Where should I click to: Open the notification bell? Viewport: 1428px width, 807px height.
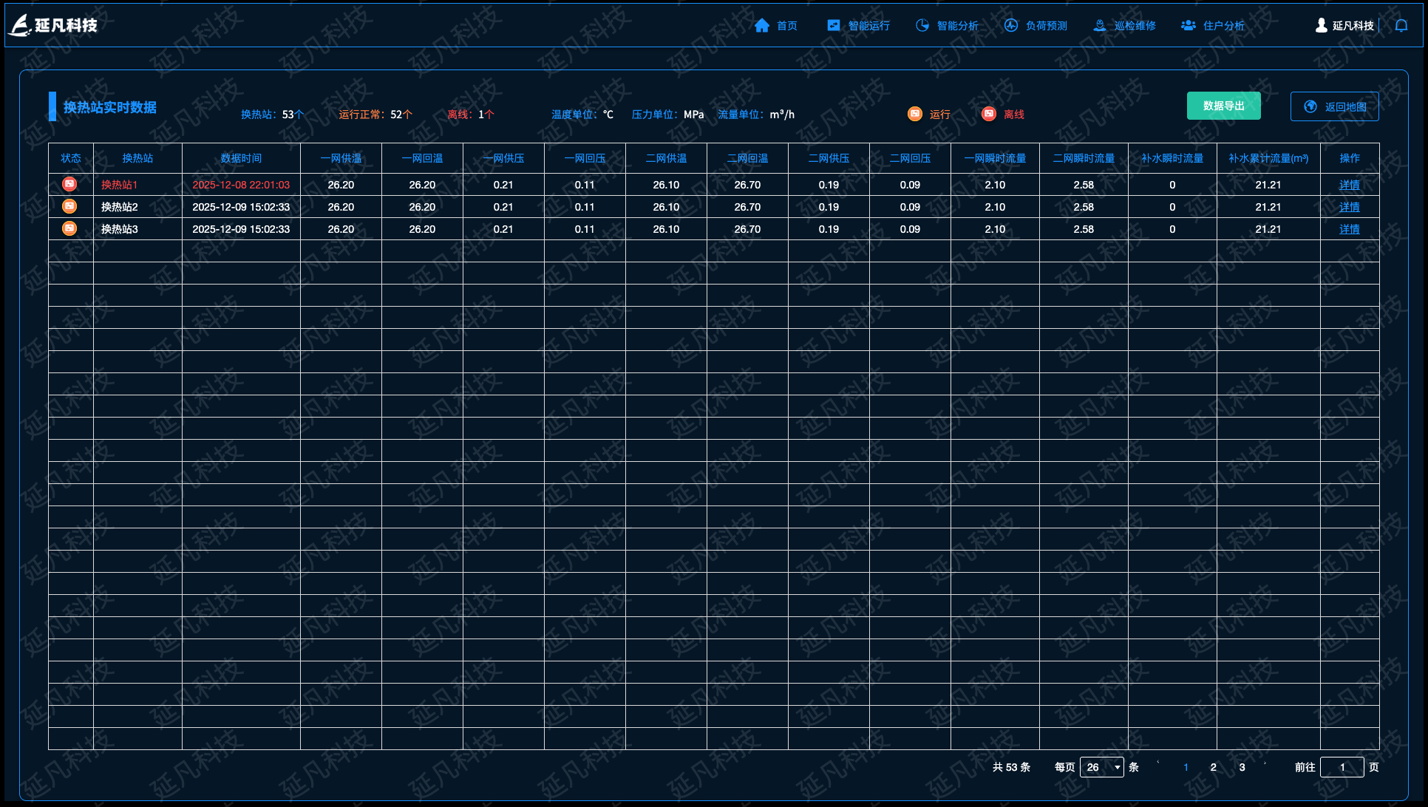click(1401, 26)
